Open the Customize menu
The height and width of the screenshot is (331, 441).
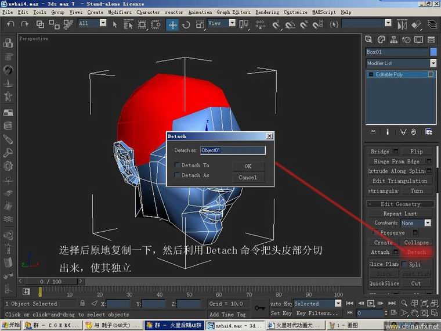click(x=295, y=12)
